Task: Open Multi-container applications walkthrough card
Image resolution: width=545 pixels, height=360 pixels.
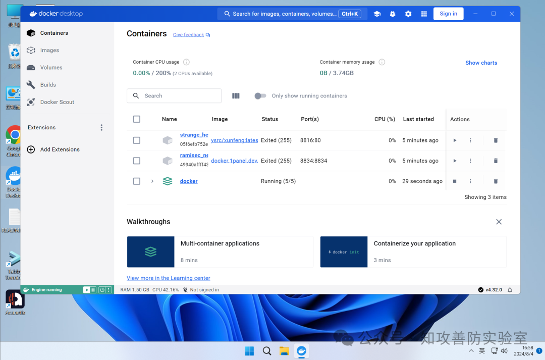Action: tap(220, 252)
